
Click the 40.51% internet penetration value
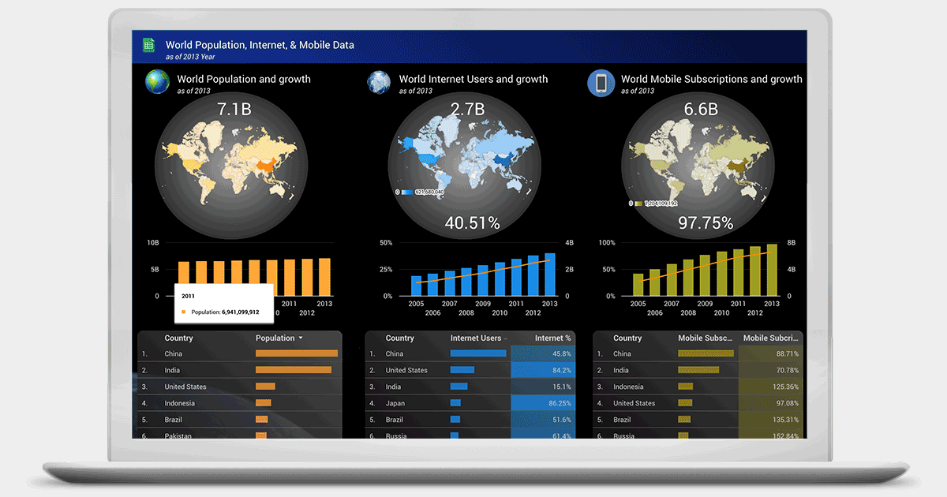click(x=472, y=223)
